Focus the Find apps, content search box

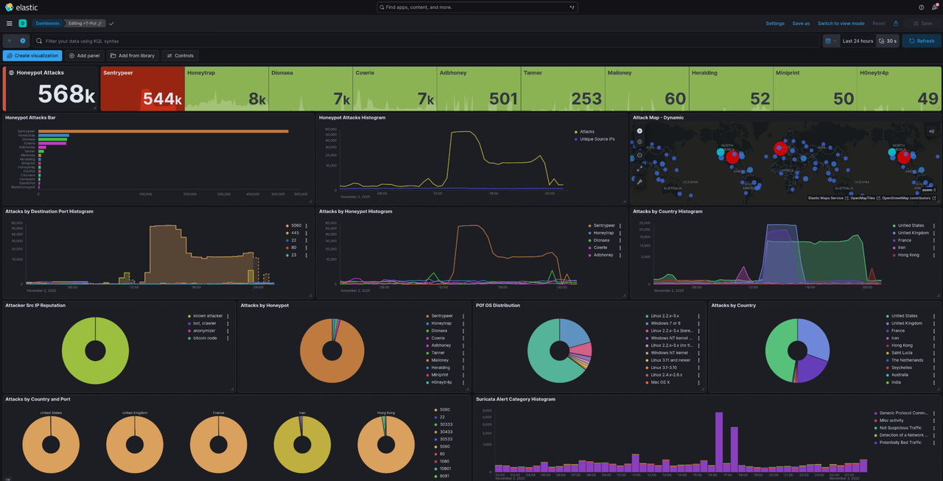coord(477,7)
